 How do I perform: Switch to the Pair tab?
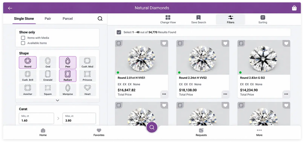48,19
